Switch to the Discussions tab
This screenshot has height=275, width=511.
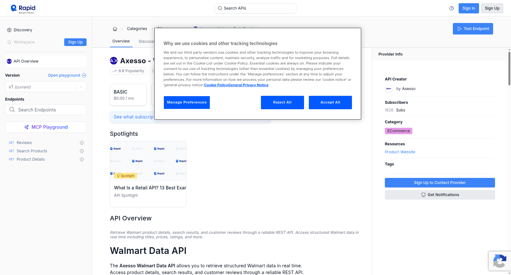pyautogui.click(x=147, y=42)
